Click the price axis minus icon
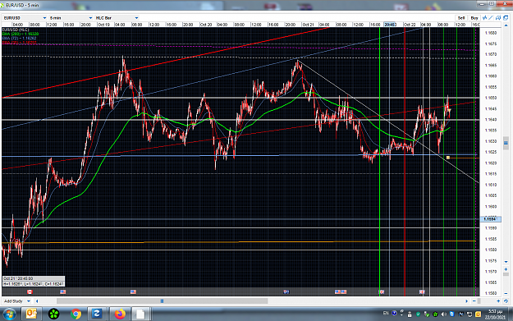 click(506, 294)
